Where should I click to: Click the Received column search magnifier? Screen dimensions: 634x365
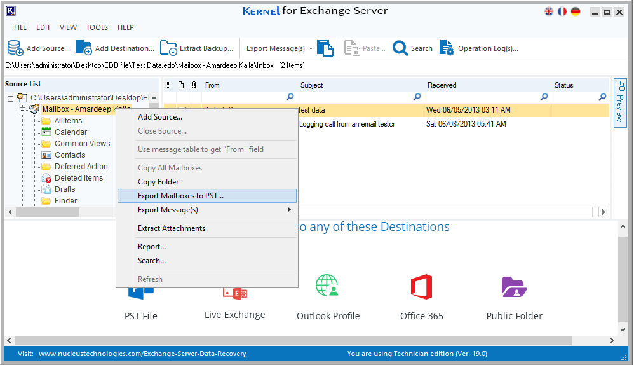(544, 97)
